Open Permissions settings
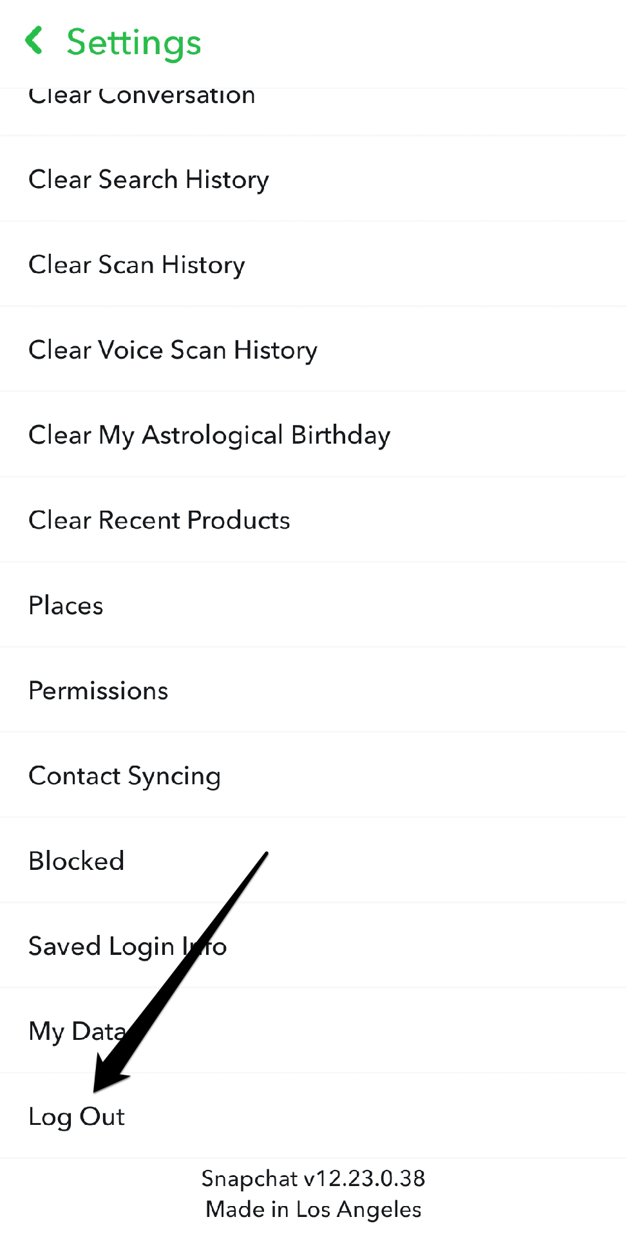The height and width of the screenshot is (1235, 626). pyautogui.click(x=99, y=691)
